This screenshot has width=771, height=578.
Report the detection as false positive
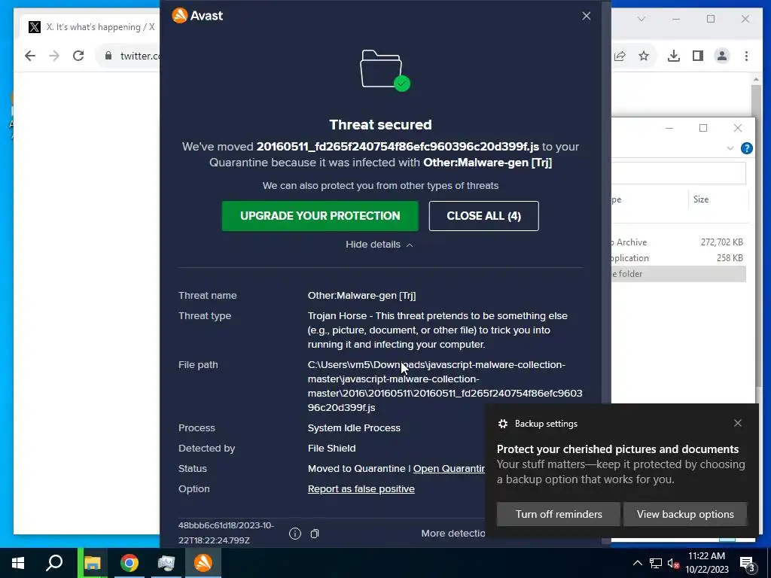point(361,489)
